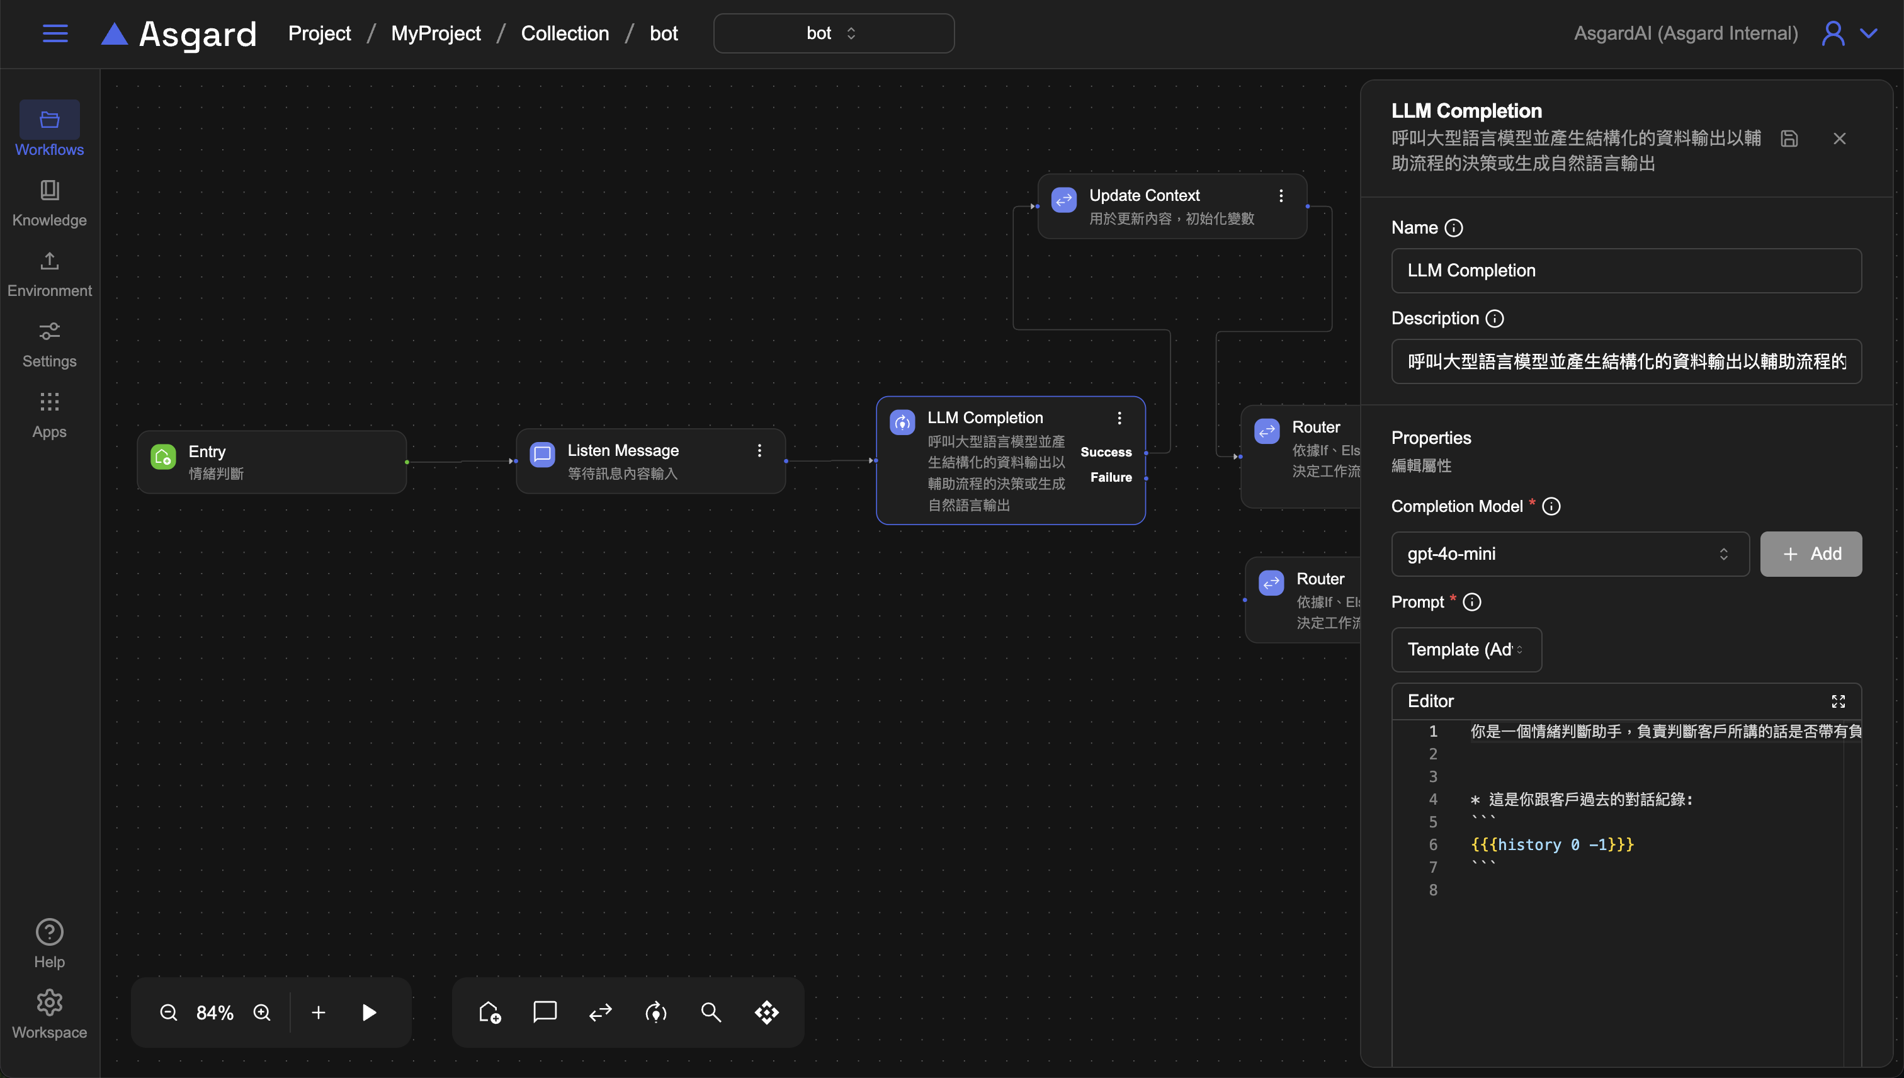The height and width of the screenshot is (1078, 1904).
Task: Expand the user account menu chevron
Action: 1869,33
